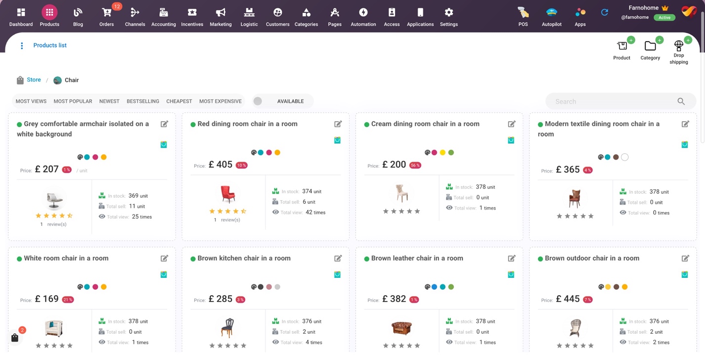
Task: Edit the Modern textile dining room chair
Action: click(x=685, y=124)
